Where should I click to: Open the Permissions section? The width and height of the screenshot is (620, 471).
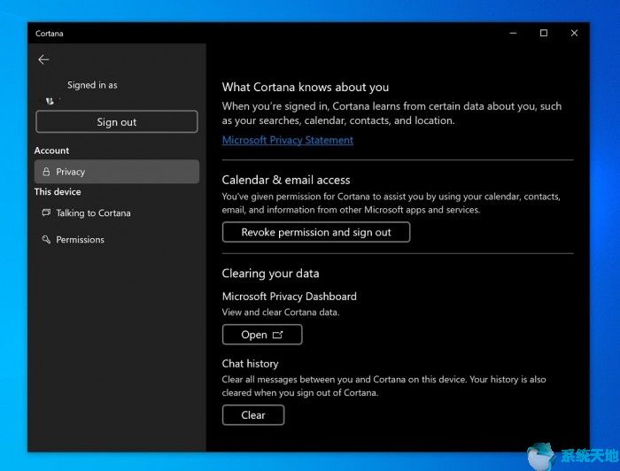point(117,239)
